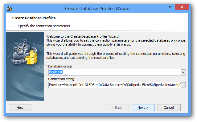Click the wizard app icon in title bar
197x122 pixels.
[9, 8]
